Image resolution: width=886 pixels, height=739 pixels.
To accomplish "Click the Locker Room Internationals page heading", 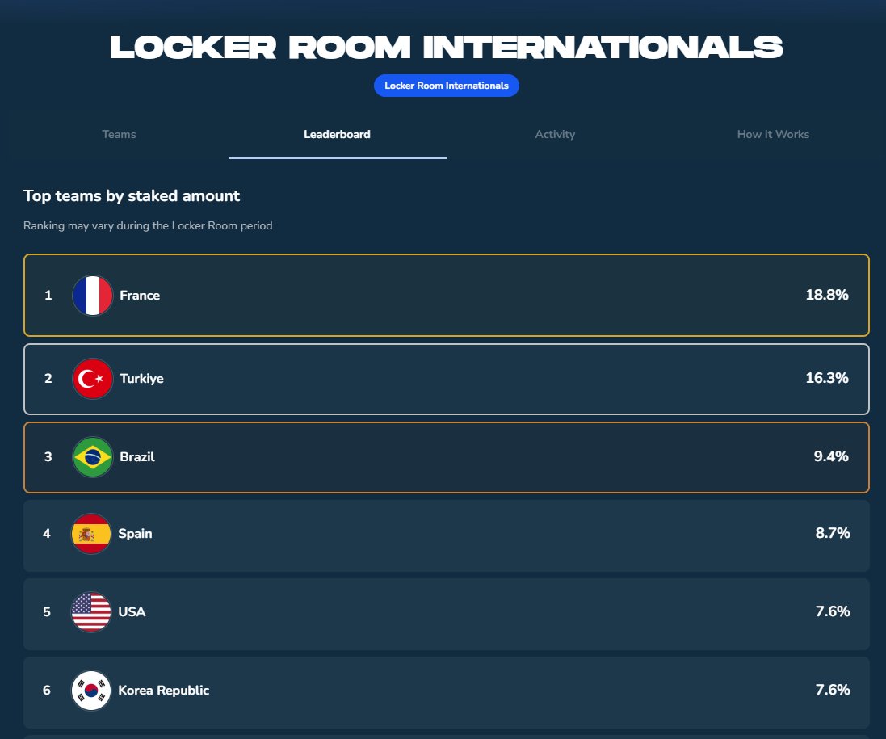I will pyautogui.click(x=446, y=48).
